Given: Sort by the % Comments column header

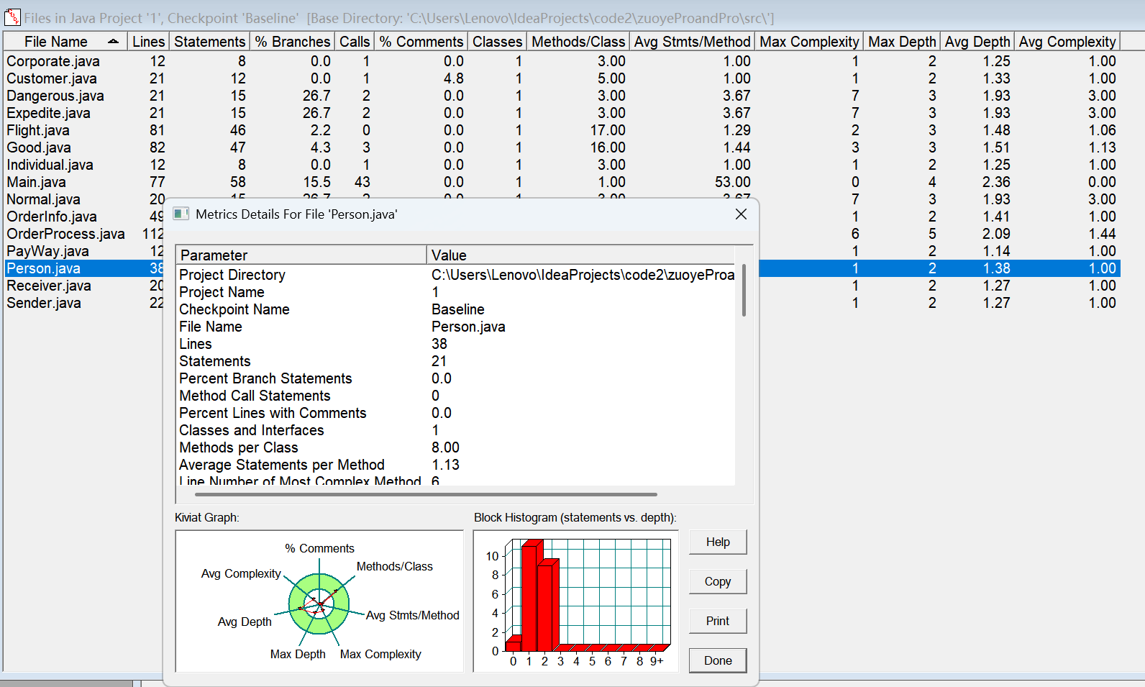Looking at the screenshot, I should (x=421, y=42).
